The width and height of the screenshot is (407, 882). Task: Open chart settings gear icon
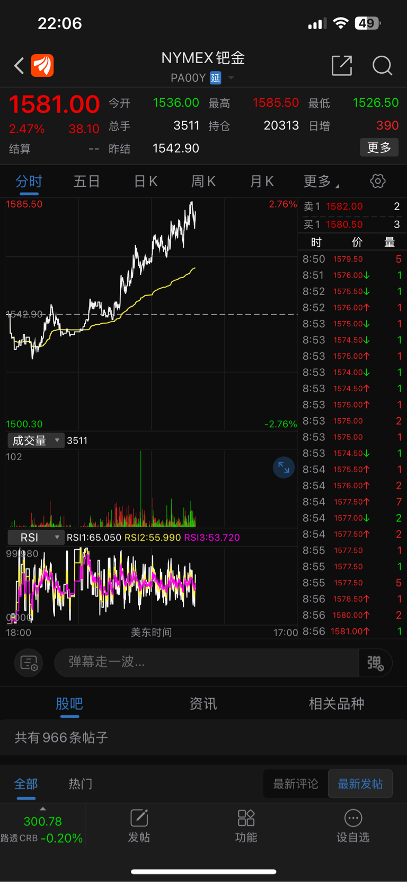pos(378,181)
